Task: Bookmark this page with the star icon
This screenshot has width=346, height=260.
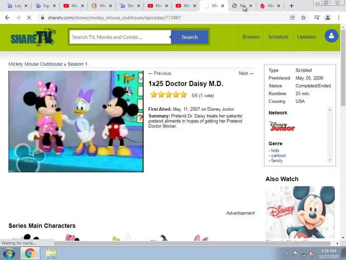Action: [x=303, y=18]
